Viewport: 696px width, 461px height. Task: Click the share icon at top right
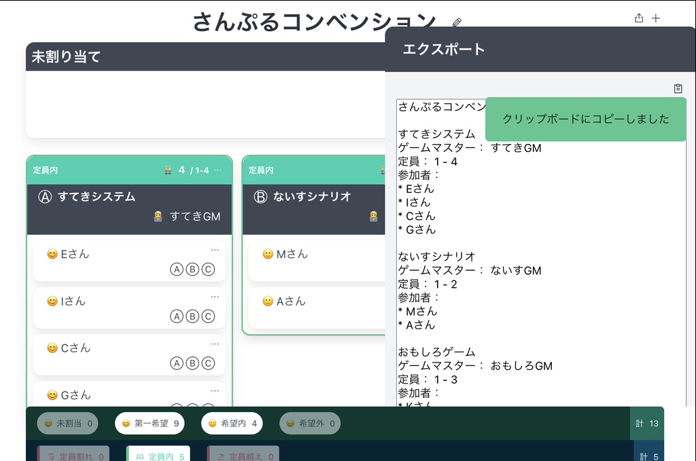tap(638, 18)
